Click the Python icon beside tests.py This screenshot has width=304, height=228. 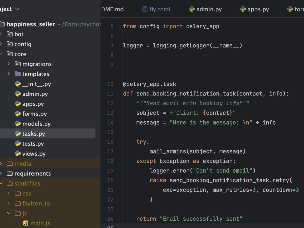[x=18, y=144]
